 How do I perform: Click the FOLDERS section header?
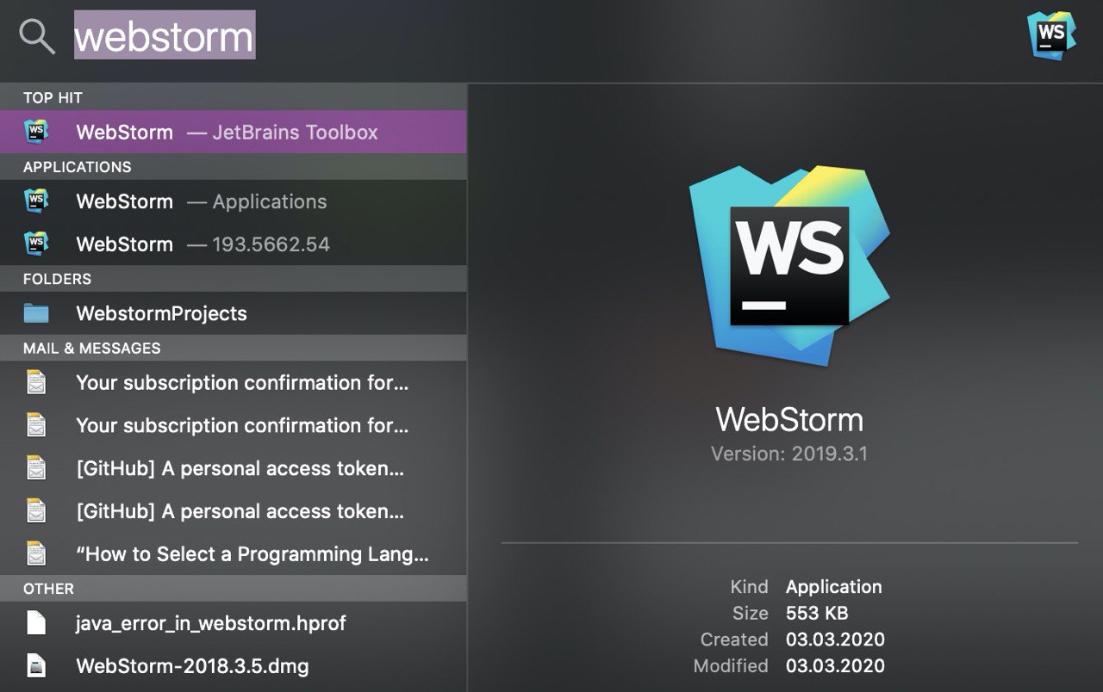(57, 279)
